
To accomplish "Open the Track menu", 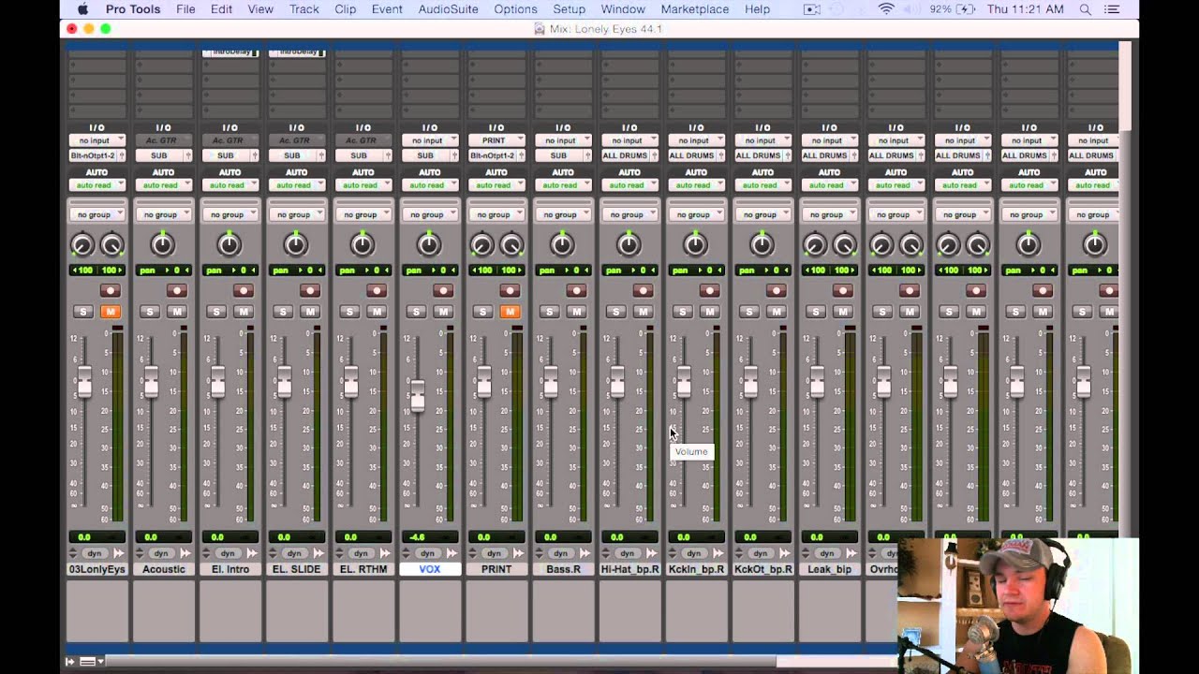I will click(303, 9).
